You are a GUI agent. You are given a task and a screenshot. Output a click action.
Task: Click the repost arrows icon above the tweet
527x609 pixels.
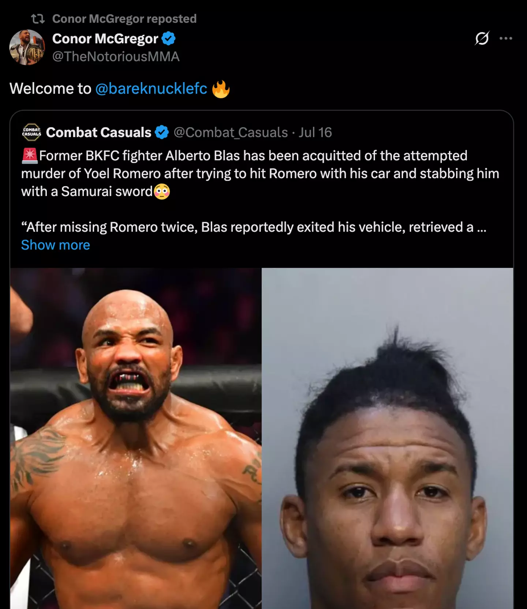click(x=38, y=18)
